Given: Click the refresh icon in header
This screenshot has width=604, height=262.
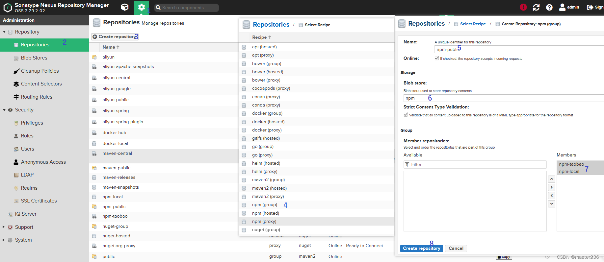Looking at the screenshot, I should [x=536, y=7].
